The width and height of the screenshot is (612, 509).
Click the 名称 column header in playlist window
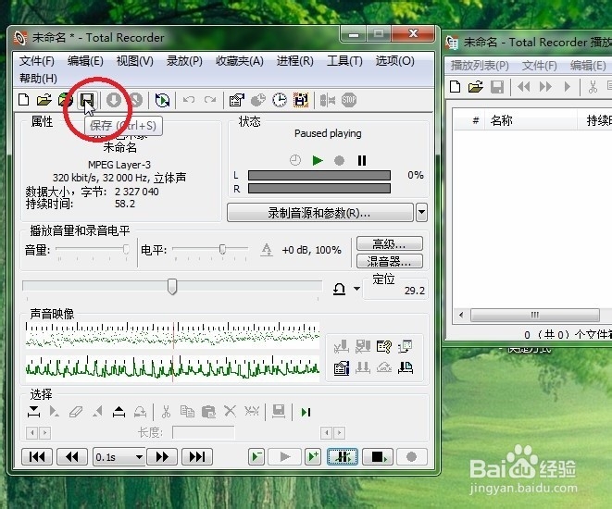click(501, 120)
